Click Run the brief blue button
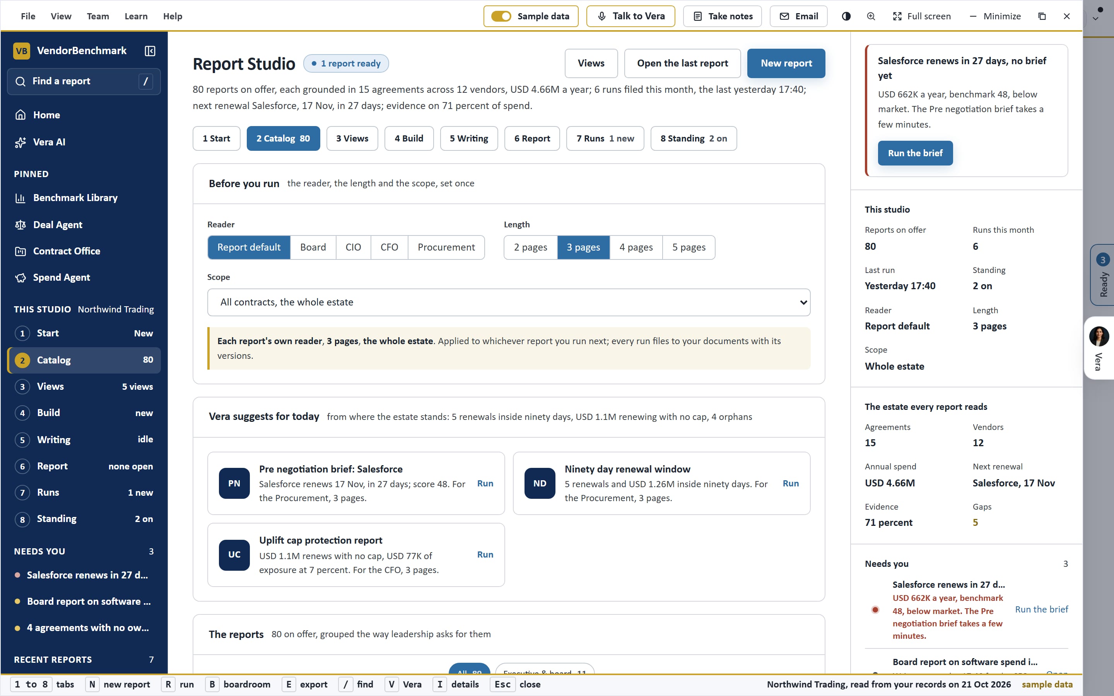Viewport: 1114px width, 696px height. point(915,153)
